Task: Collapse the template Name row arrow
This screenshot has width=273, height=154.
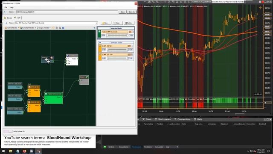Action: click(5, 12)
